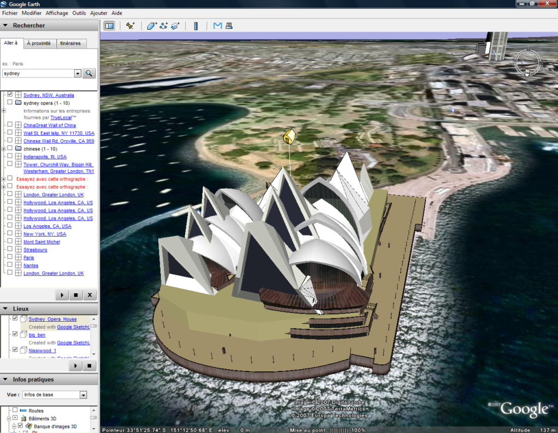Print the current view

[229, 26]
